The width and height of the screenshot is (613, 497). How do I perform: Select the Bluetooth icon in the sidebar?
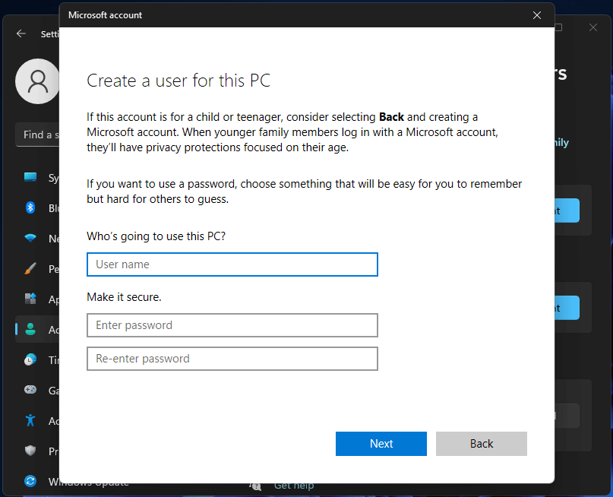coord(30,208)
